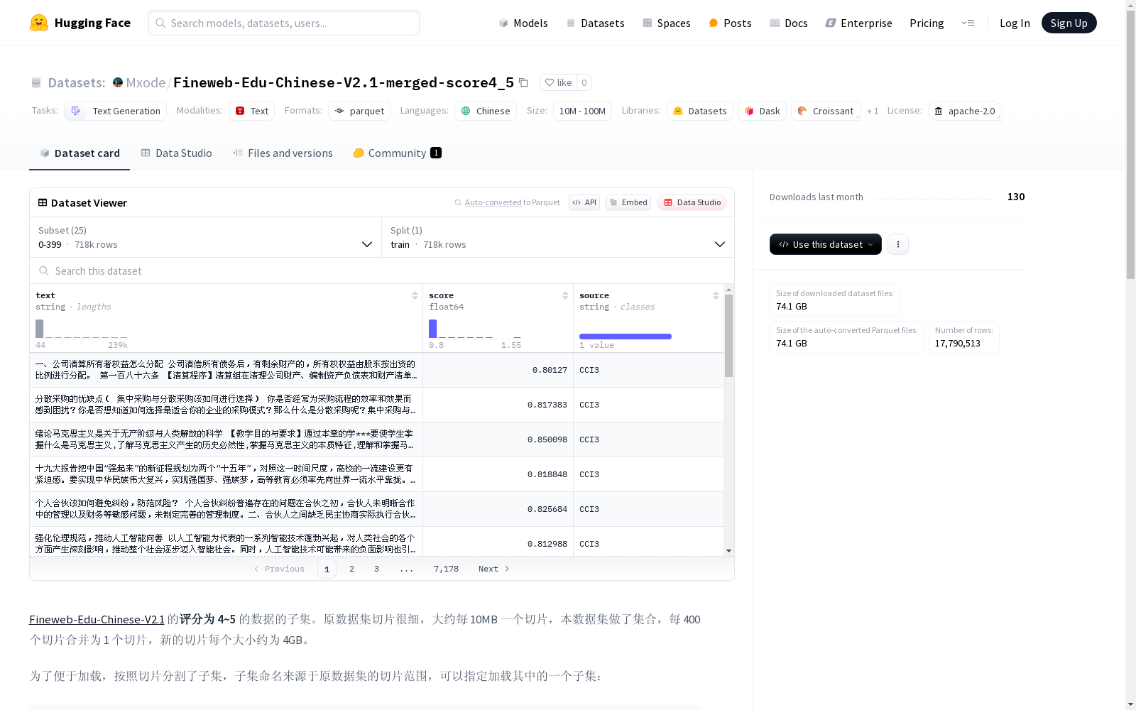Expand the Subset 0-399 dropdown
The image size is (1136, 710).
point(205,237)
